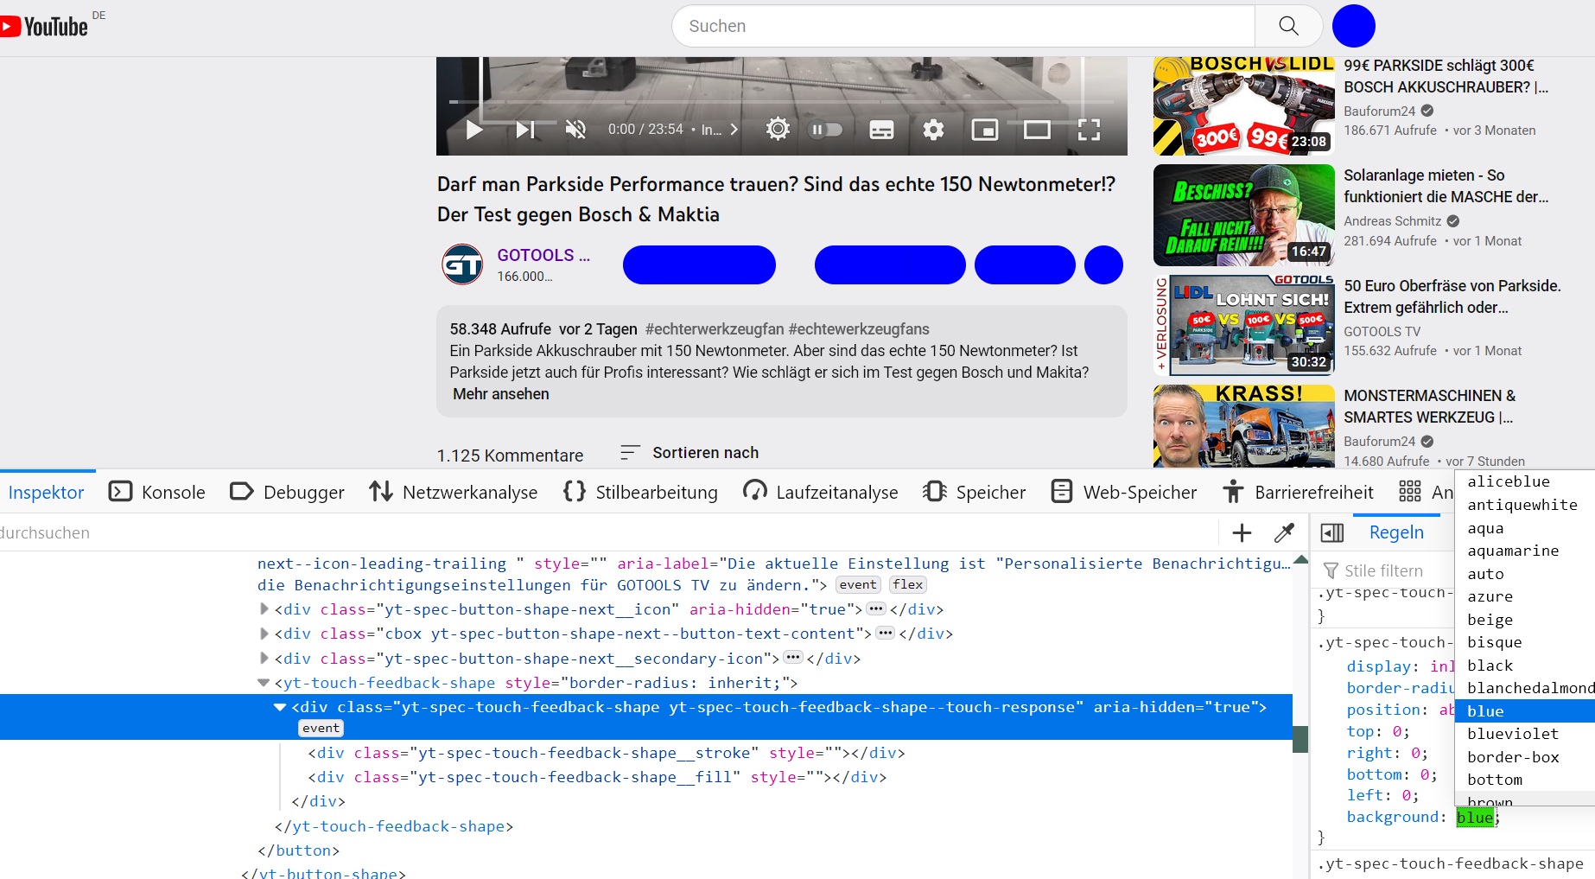Image resolution: width=1595 pixels, height=879 pixels.
Task: Switch to the Inspektor tab
Action: (47, 493)
